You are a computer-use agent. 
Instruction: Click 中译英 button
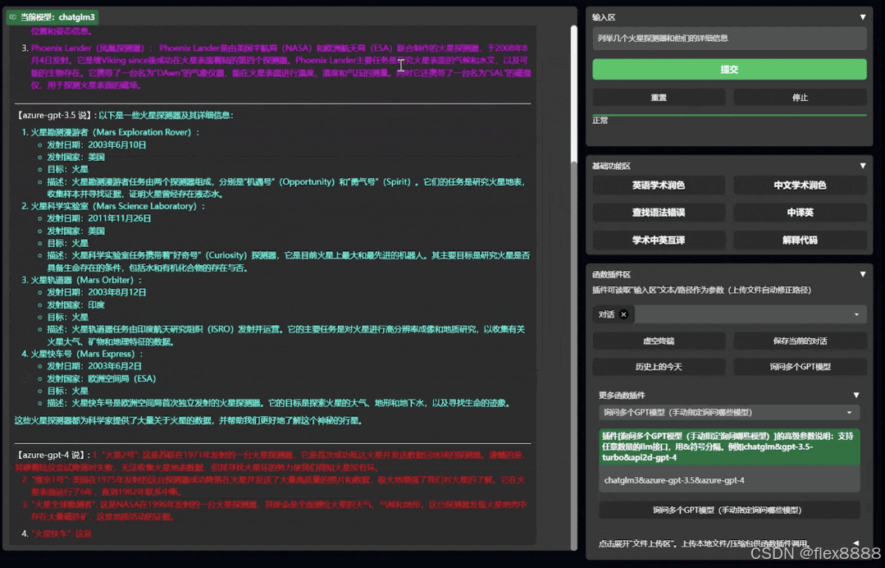800,213
